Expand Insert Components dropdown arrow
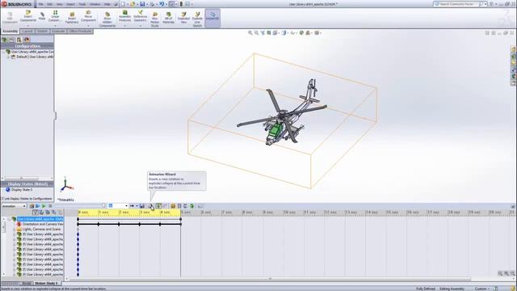The image size is (517, 291). tap(28, 25)
